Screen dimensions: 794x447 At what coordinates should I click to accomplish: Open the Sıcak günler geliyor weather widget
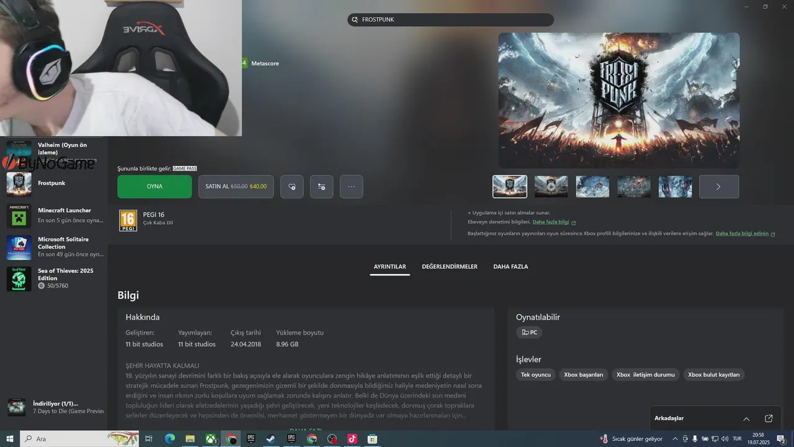coord(631,439)
